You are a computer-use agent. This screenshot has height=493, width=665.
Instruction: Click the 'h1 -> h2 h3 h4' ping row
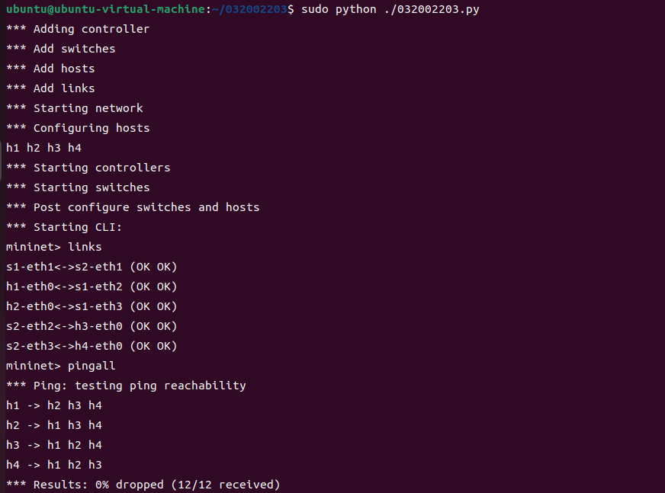coord(54,405)
